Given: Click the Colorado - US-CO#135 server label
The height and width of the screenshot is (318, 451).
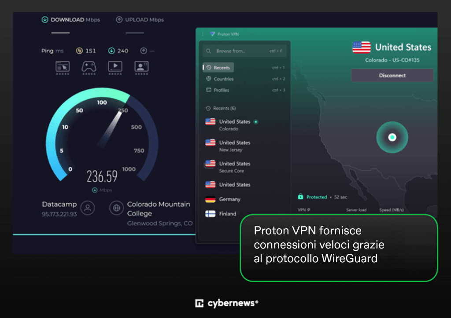Looking at the screenshot, I should coord(392,60).
